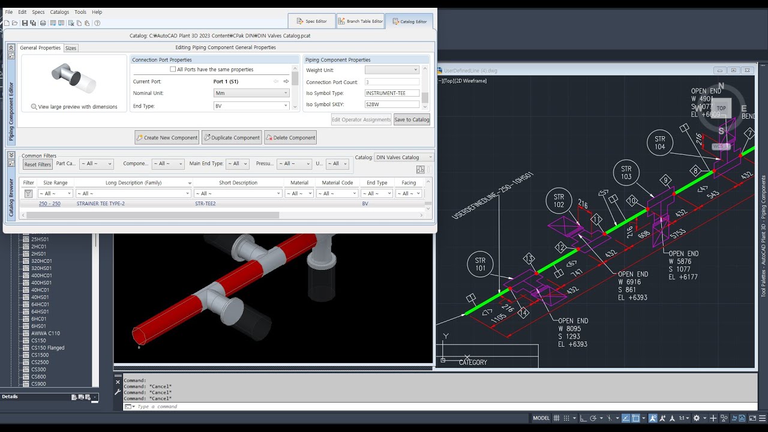Click the Iso Symbol Type input field
This screenshot has height=432, width=768.
click(392, 93)
